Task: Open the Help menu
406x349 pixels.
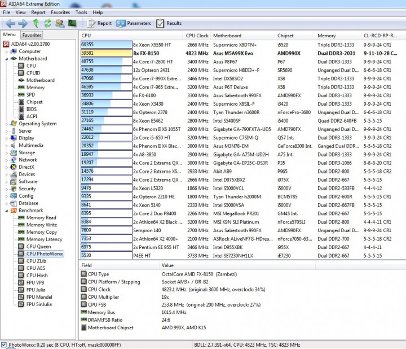Action: [x=98, y=12]
